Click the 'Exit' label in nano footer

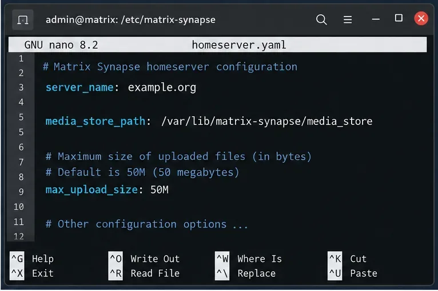point(43,273)
